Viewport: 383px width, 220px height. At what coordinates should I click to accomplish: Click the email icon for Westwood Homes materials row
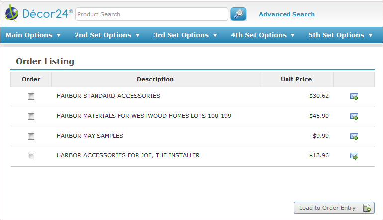coord(354,117)
